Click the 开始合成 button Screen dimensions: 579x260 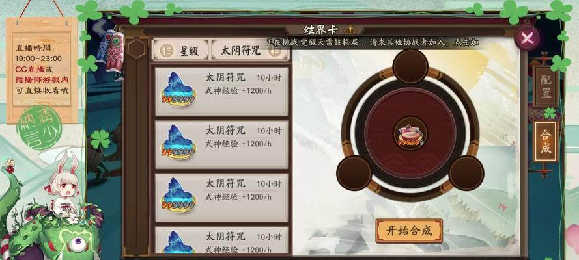[409, 231]
